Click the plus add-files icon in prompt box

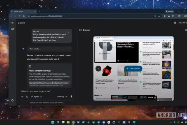22,97
